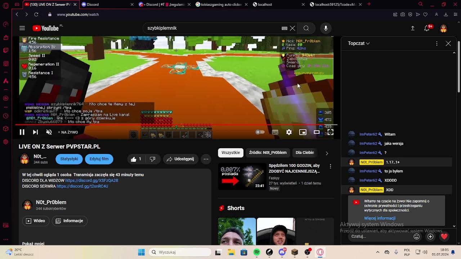Click the Czatuj message input field
Viewport: 461px width, 259px height.
tap(381, 236)
